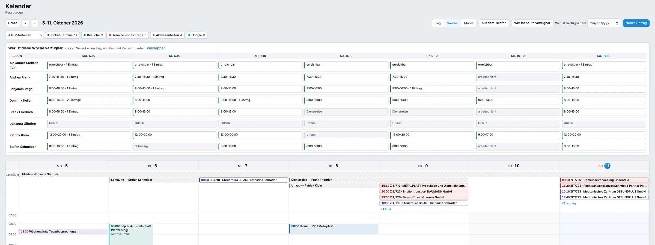Open the So. 11.10 column header

coord(603,56)
